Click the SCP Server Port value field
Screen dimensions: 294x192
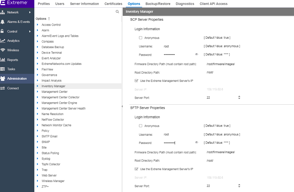click(x=221, y=97)
